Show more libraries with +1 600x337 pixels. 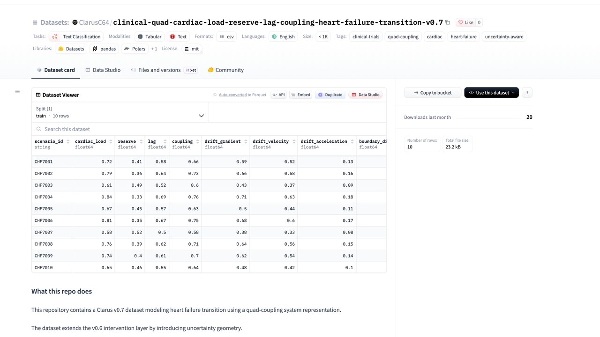pyautogui.click(x=154, y=49)
